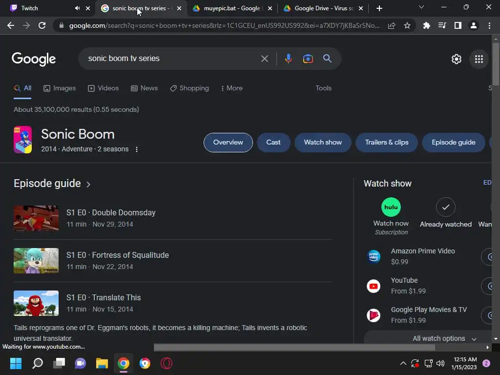Open the Windows Start menu
500x375 pixels.
coord(16,363)
